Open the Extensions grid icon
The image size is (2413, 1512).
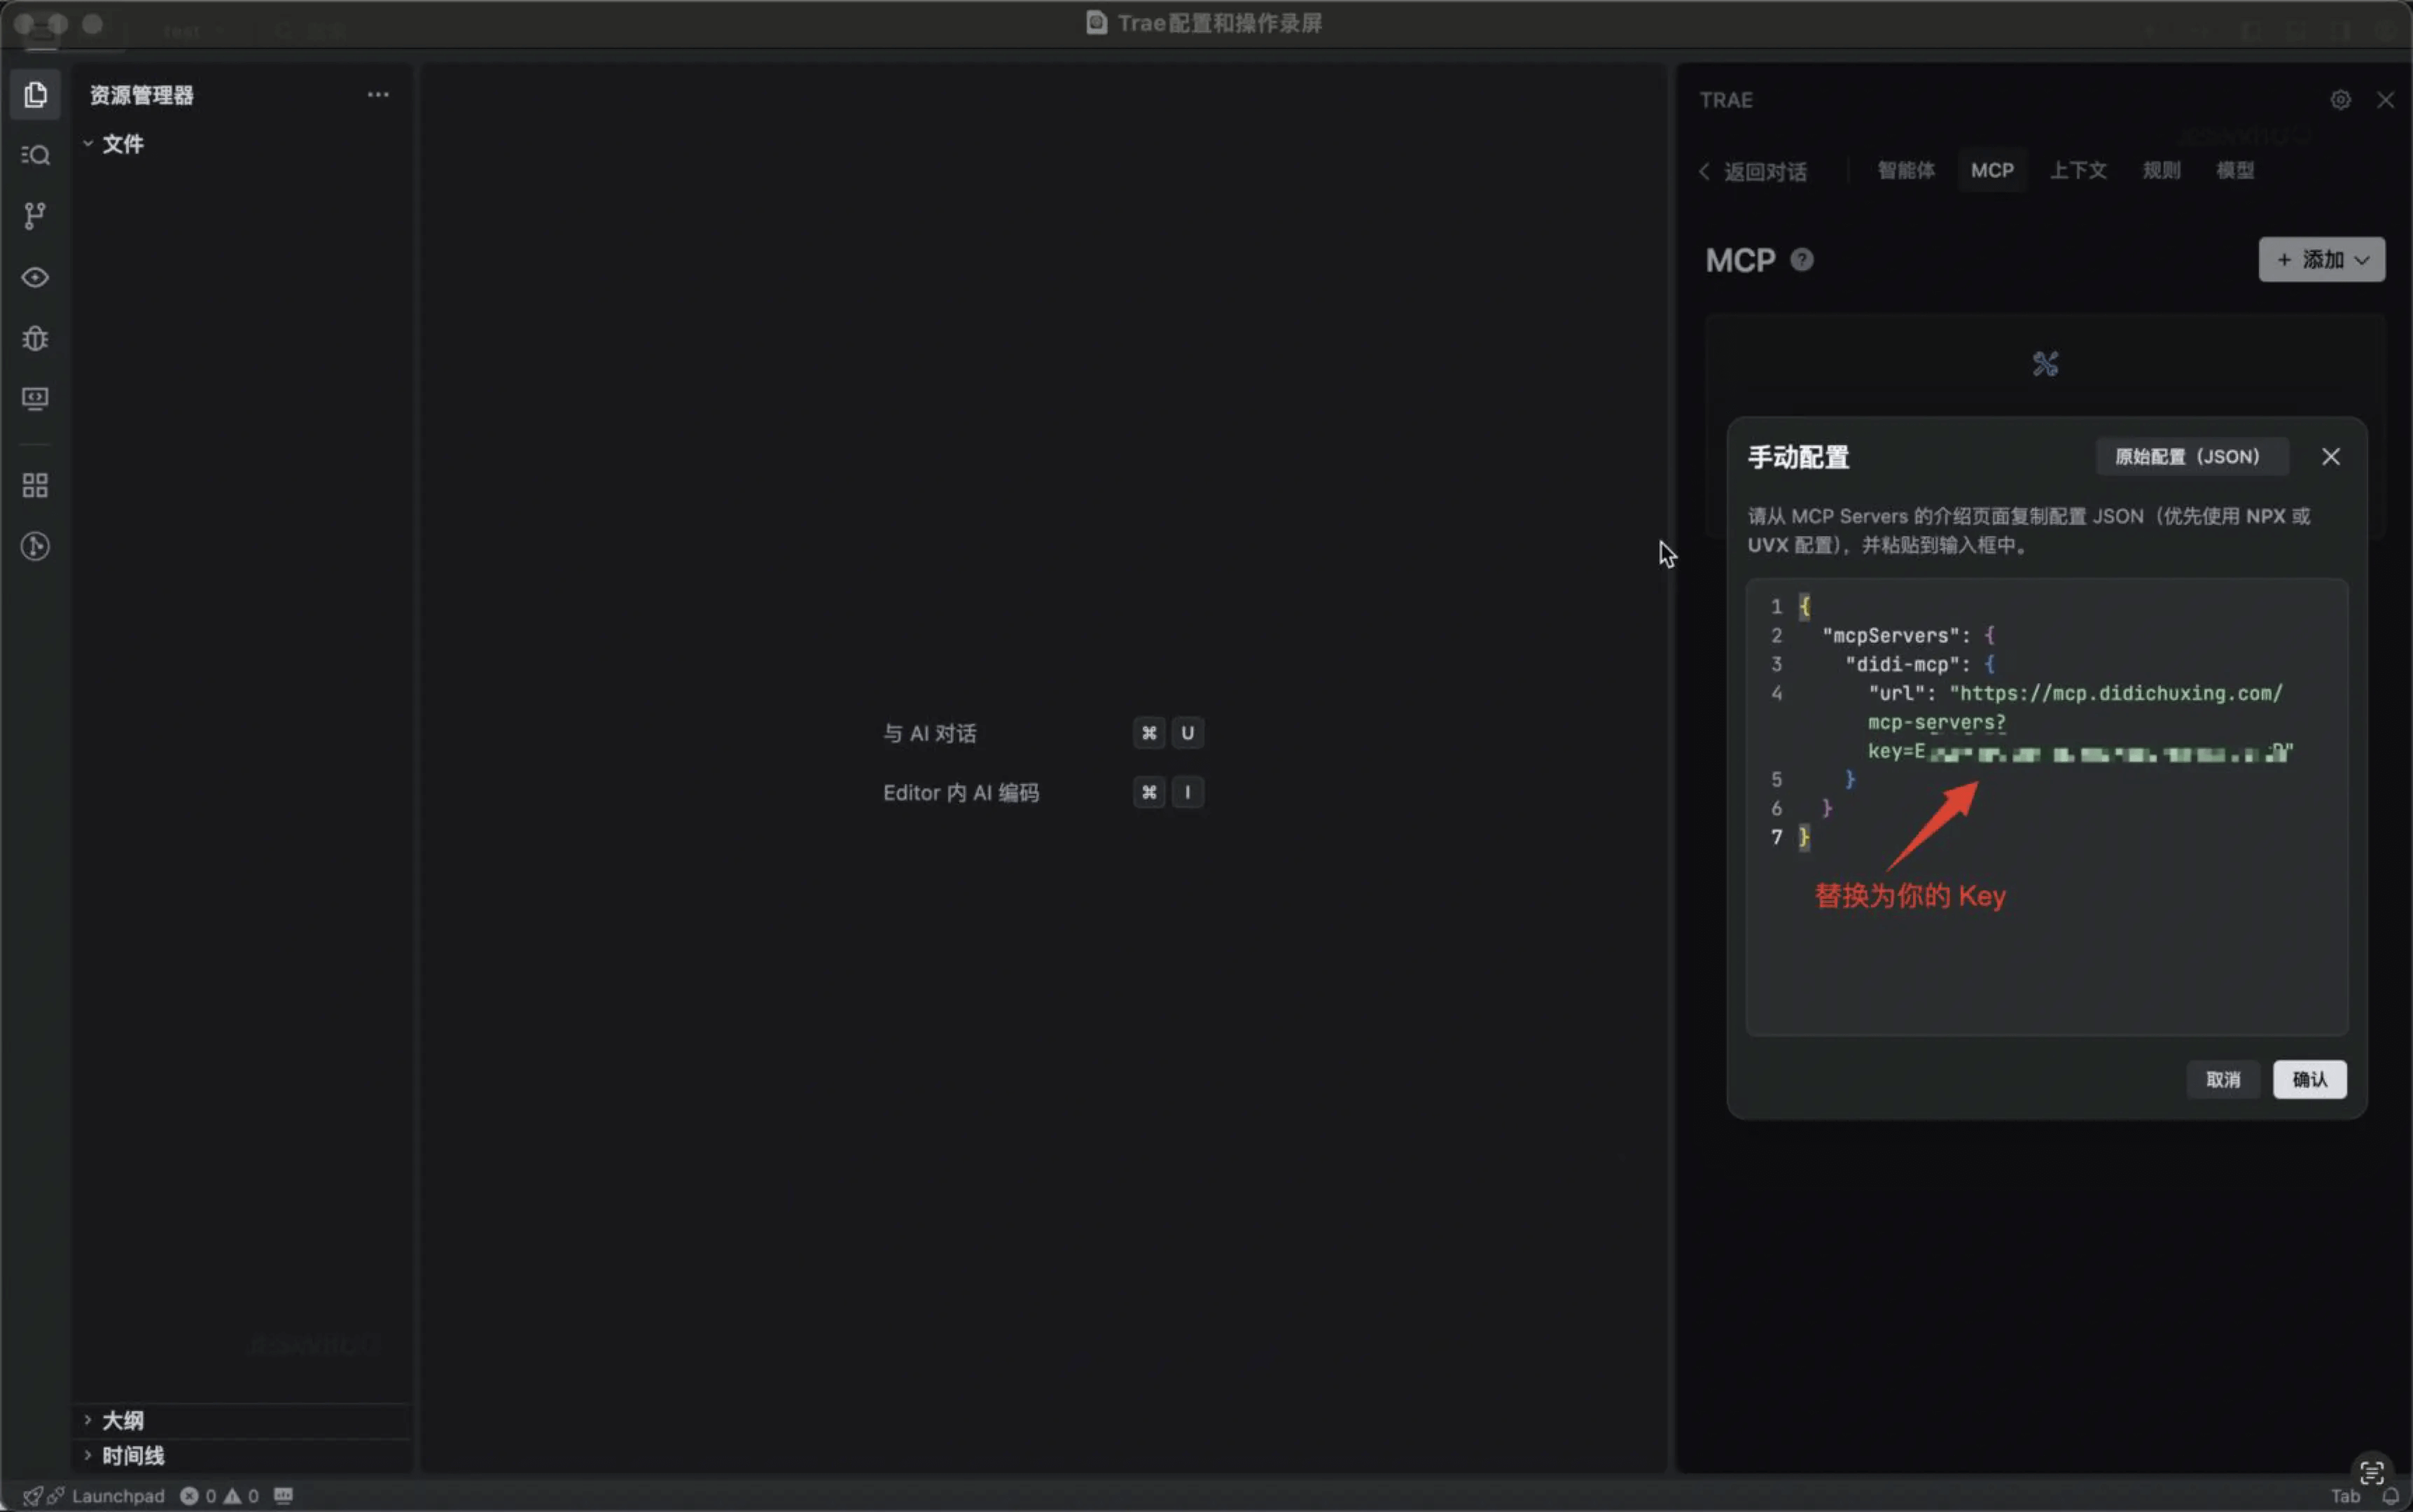coord(35,486)
